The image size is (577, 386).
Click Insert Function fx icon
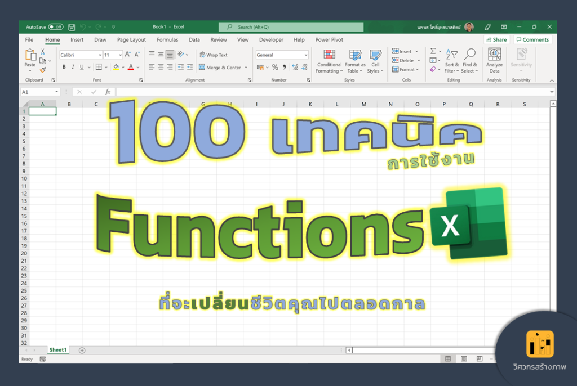(108, 92)
